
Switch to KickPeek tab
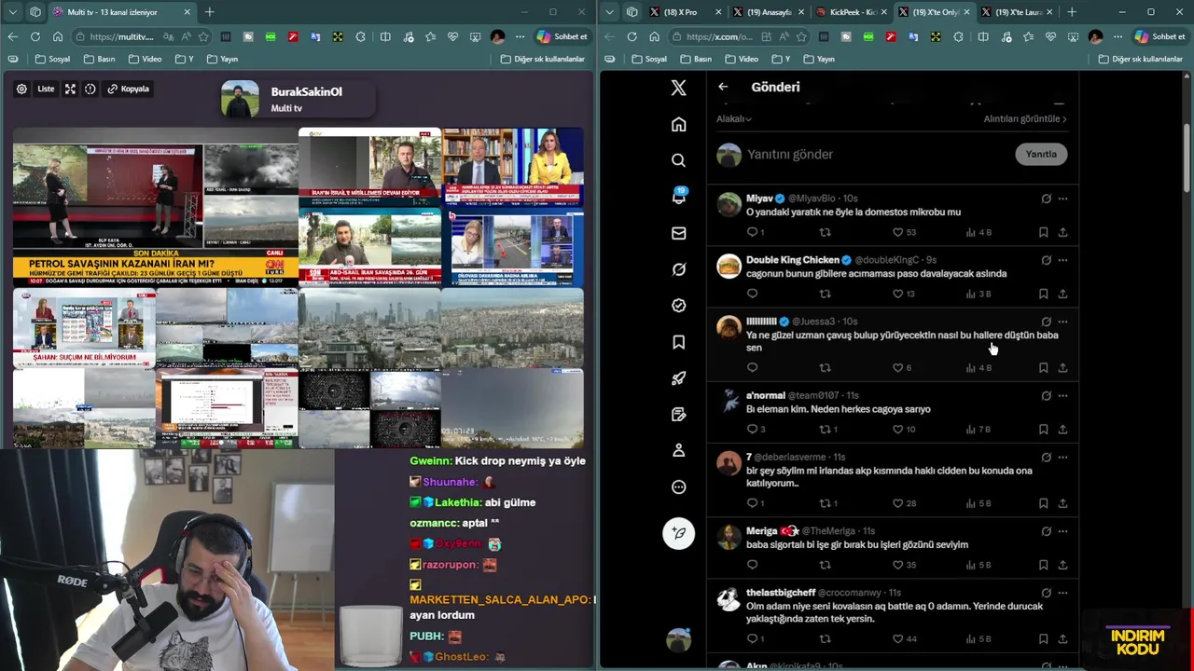[852, 12]
